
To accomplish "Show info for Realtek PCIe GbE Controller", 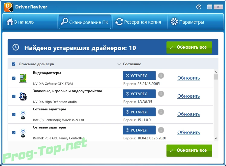I will [161, 130].
